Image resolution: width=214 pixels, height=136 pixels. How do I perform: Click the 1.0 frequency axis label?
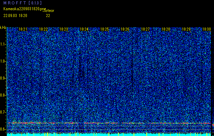(x=3, y=62)
